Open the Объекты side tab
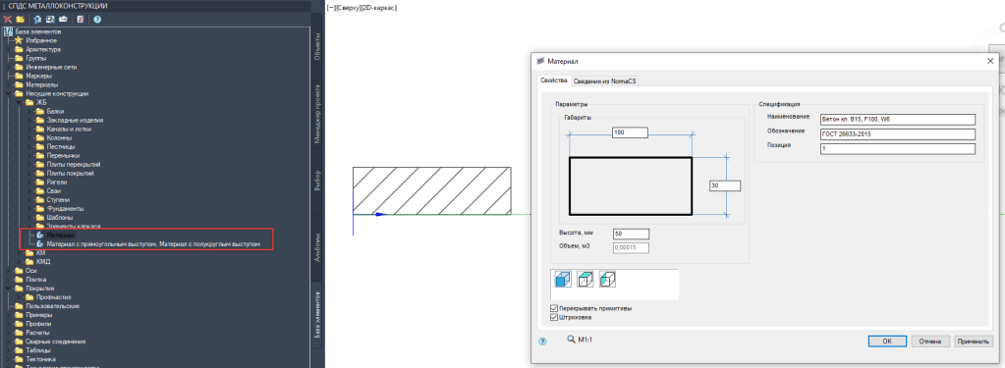 pyautogui.click(x=317, y=48)
